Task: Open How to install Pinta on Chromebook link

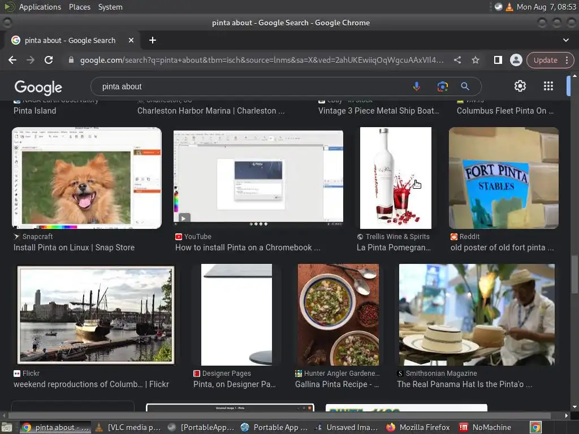Action: tap(248, 248)
